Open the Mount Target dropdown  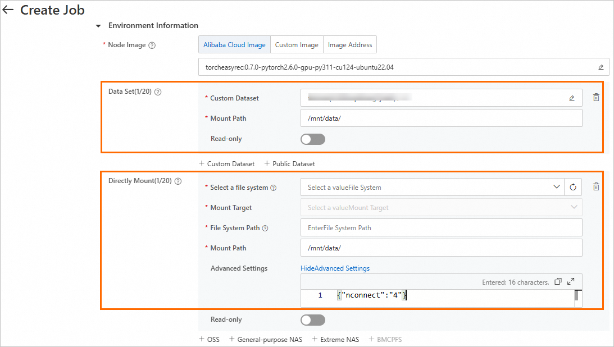[441, 208]
